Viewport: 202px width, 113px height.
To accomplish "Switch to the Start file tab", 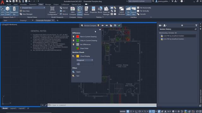I will pos(5,20).
